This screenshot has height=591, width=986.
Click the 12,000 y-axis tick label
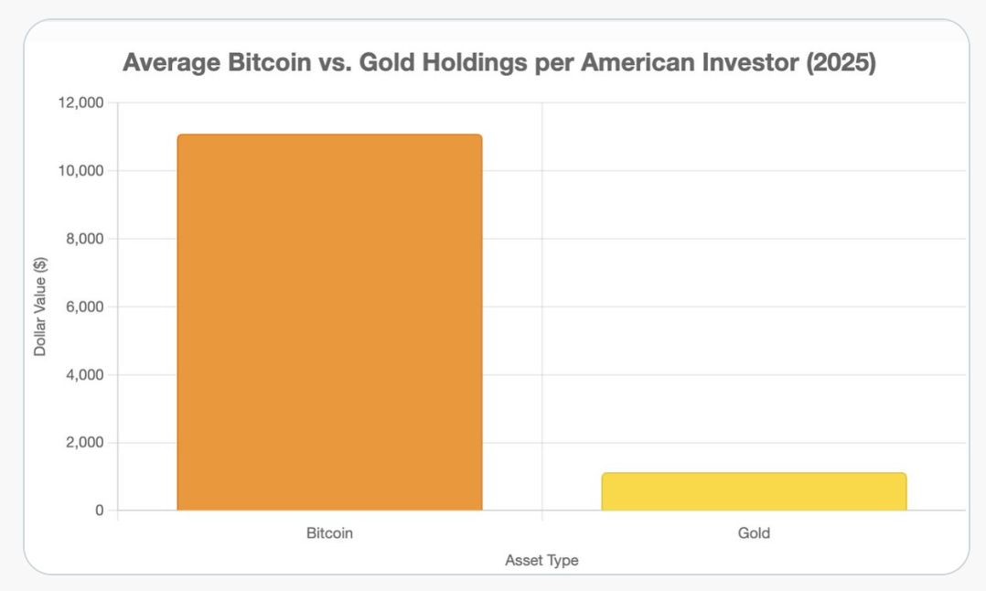point(81,102)
